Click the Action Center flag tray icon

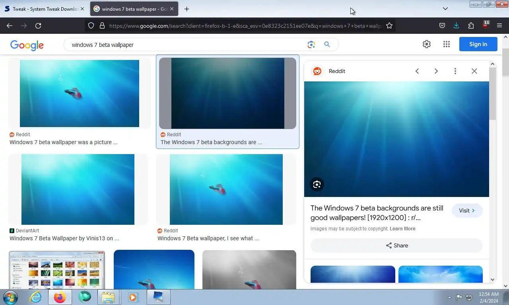pos(459,297)
